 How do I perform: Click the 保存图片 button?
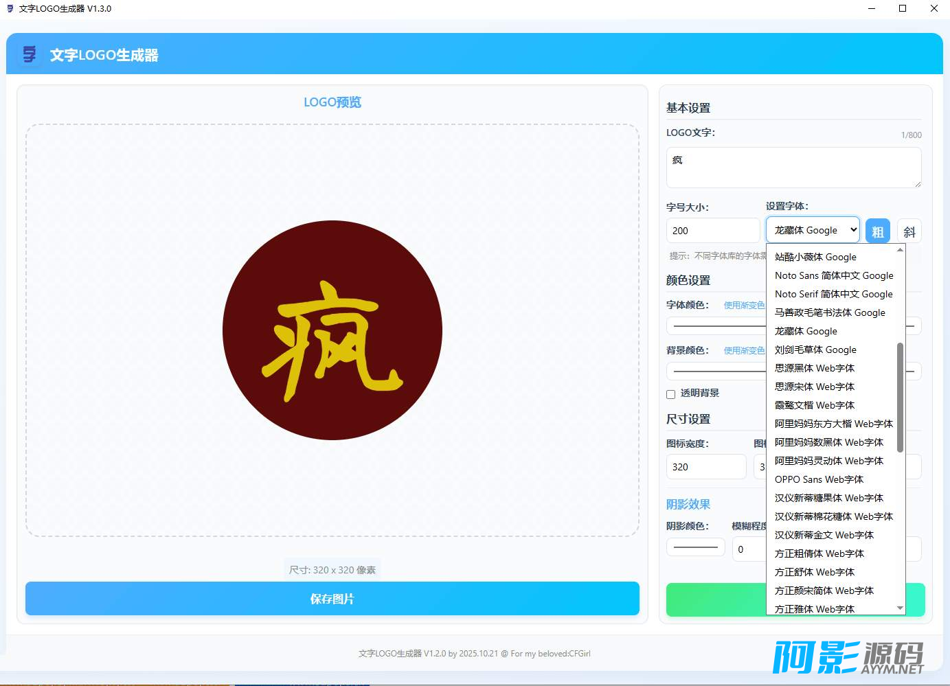click(x=332, y=599)
